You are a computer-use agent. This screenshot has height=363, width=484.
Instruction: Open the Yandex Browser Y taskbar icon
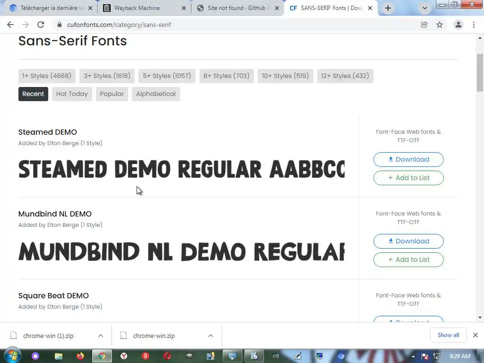click(124, 356)
